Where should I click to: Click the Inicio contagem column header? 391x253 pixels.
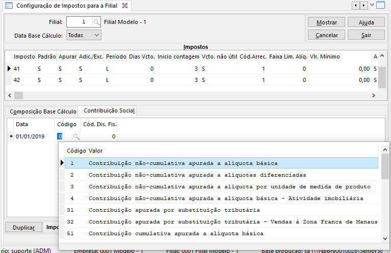[x=178, y=57]
